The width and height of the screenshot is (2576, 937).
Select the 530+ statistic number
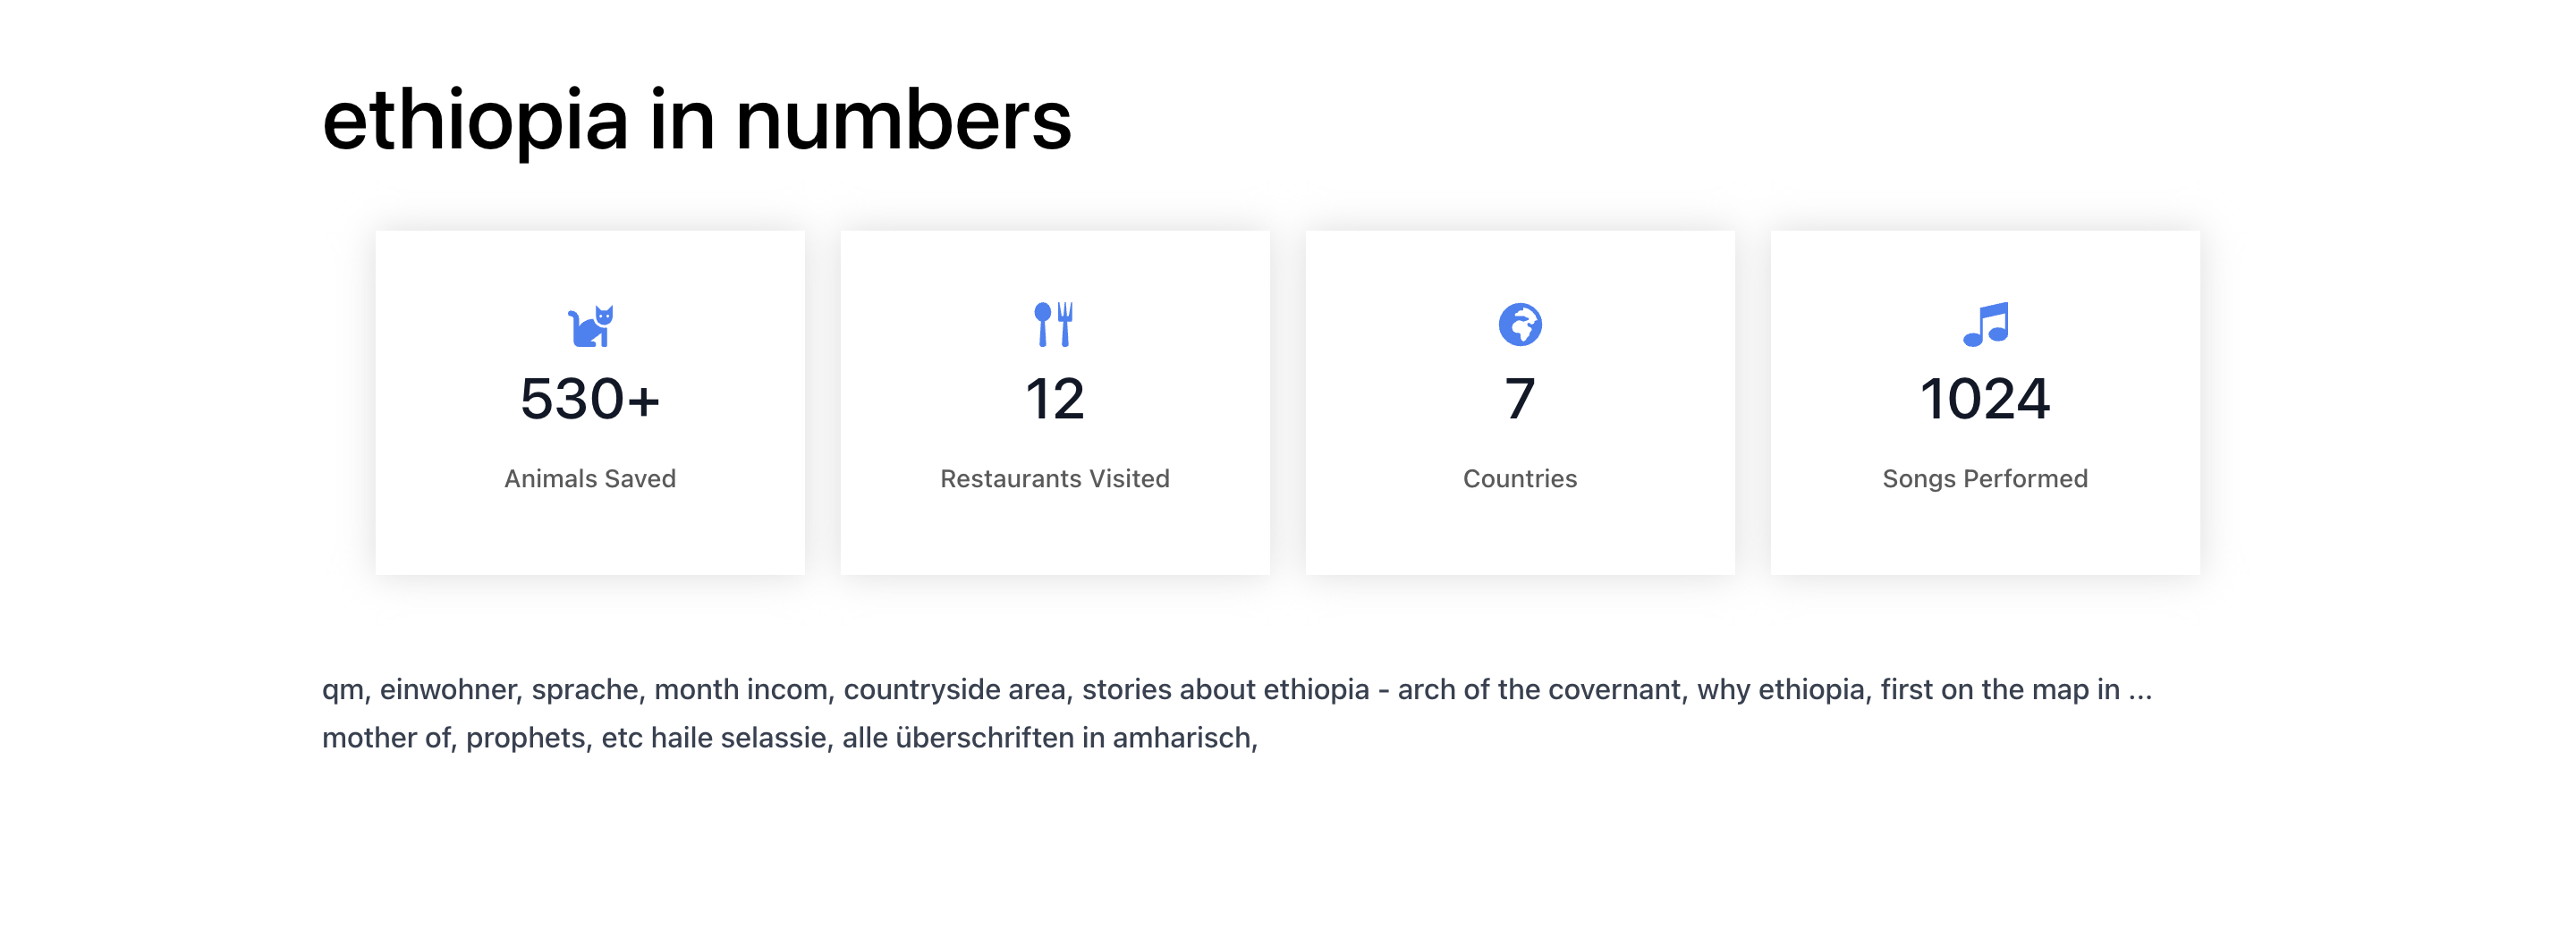[590, 399]
